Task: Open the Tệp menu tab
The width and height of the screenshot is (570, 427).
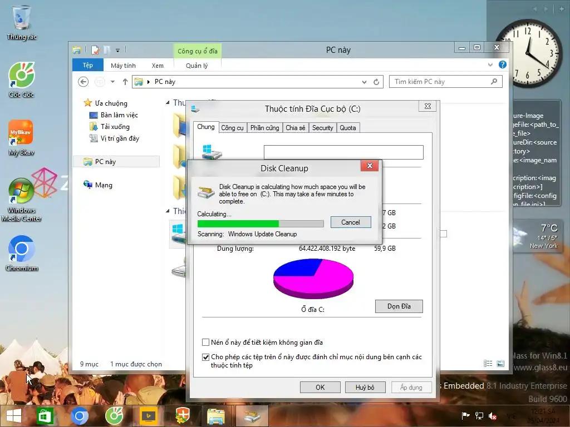Action: pyautogui.click(x=87, y=65)
